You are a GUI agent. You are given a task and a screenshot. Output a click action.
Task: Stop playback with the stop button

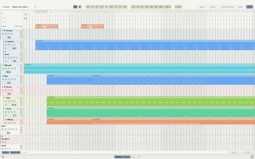(x=80, y=7)
